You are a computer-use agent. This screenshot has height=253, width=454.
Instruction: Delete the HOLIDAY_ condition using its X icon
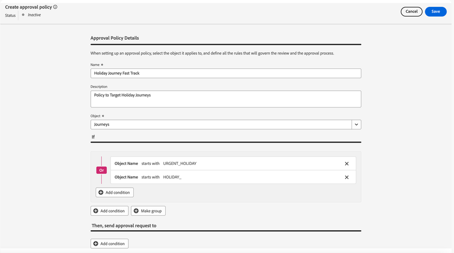click(x=347, y=177)
